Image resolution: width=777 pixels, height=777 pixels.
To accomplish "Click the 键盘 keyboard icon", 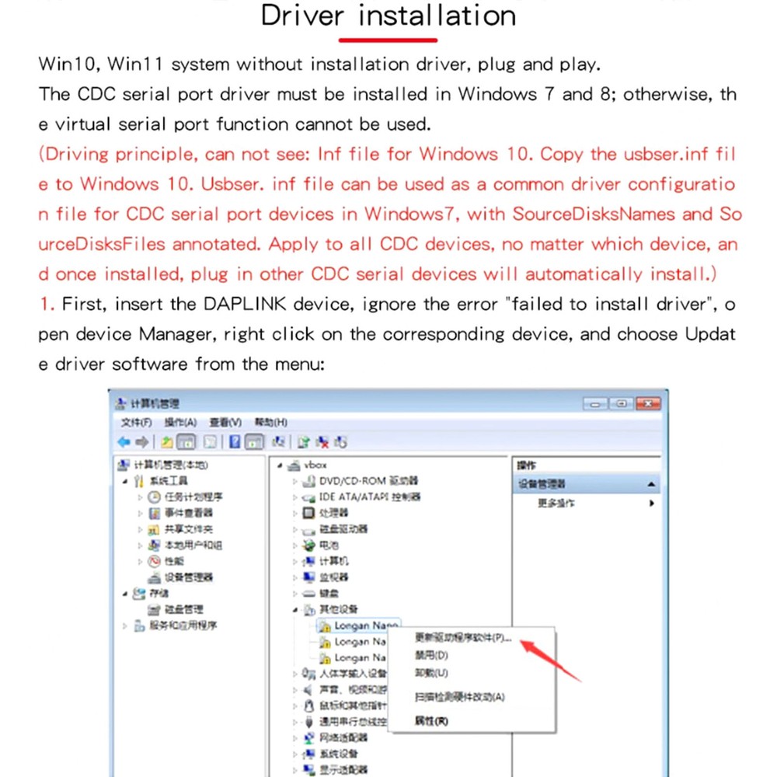I will tap(309, 593).
